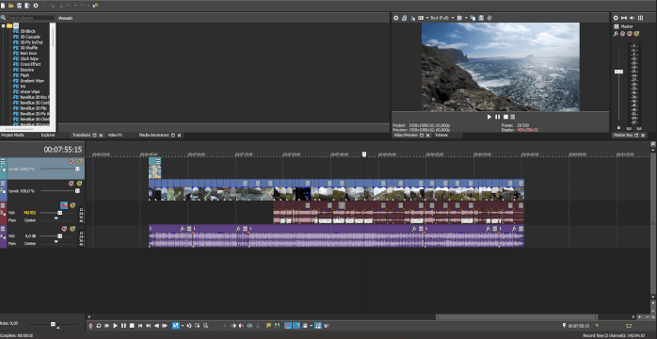
Task: Open the top video track's hamburger menu
Action: pos(3,161)
